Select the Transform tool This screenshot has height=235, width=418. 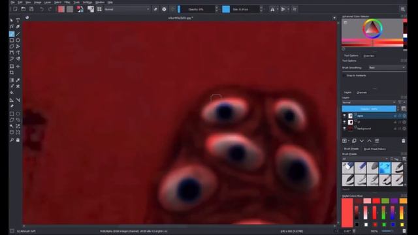[12, 66]
